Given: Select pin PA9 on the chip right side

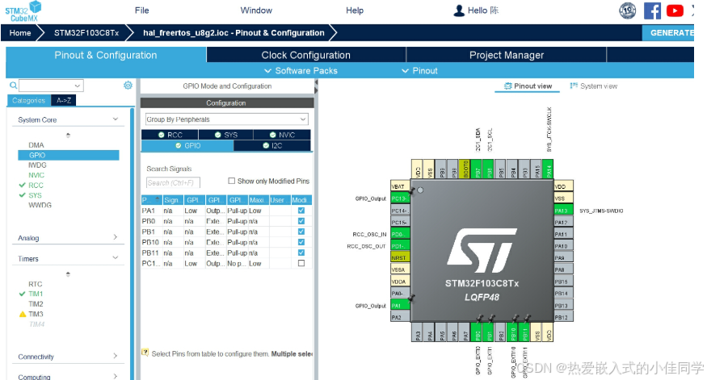Looking at the screenshot, I should (563, 258).
